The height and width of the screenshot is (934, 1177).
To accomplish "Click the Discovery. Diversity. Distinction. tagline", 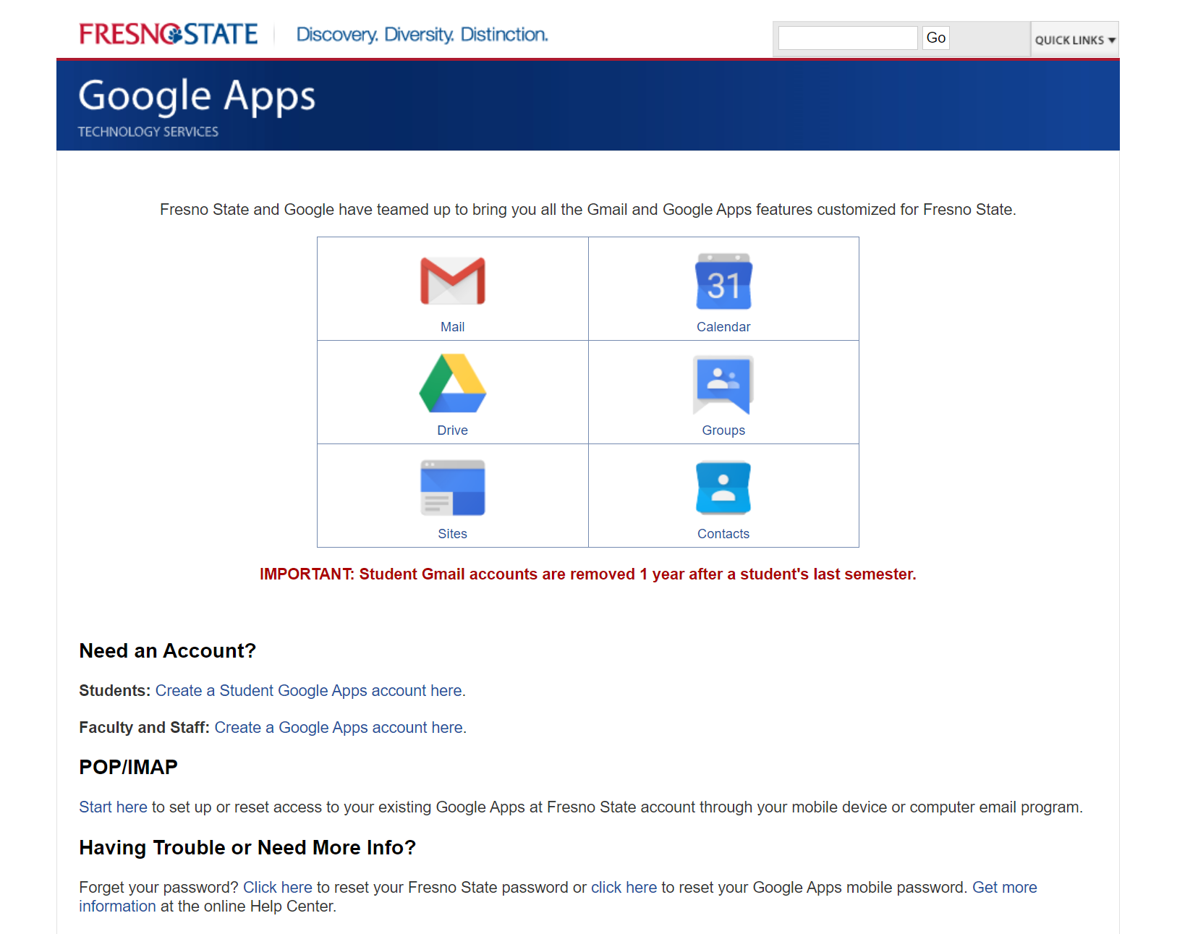I will 422,35.
